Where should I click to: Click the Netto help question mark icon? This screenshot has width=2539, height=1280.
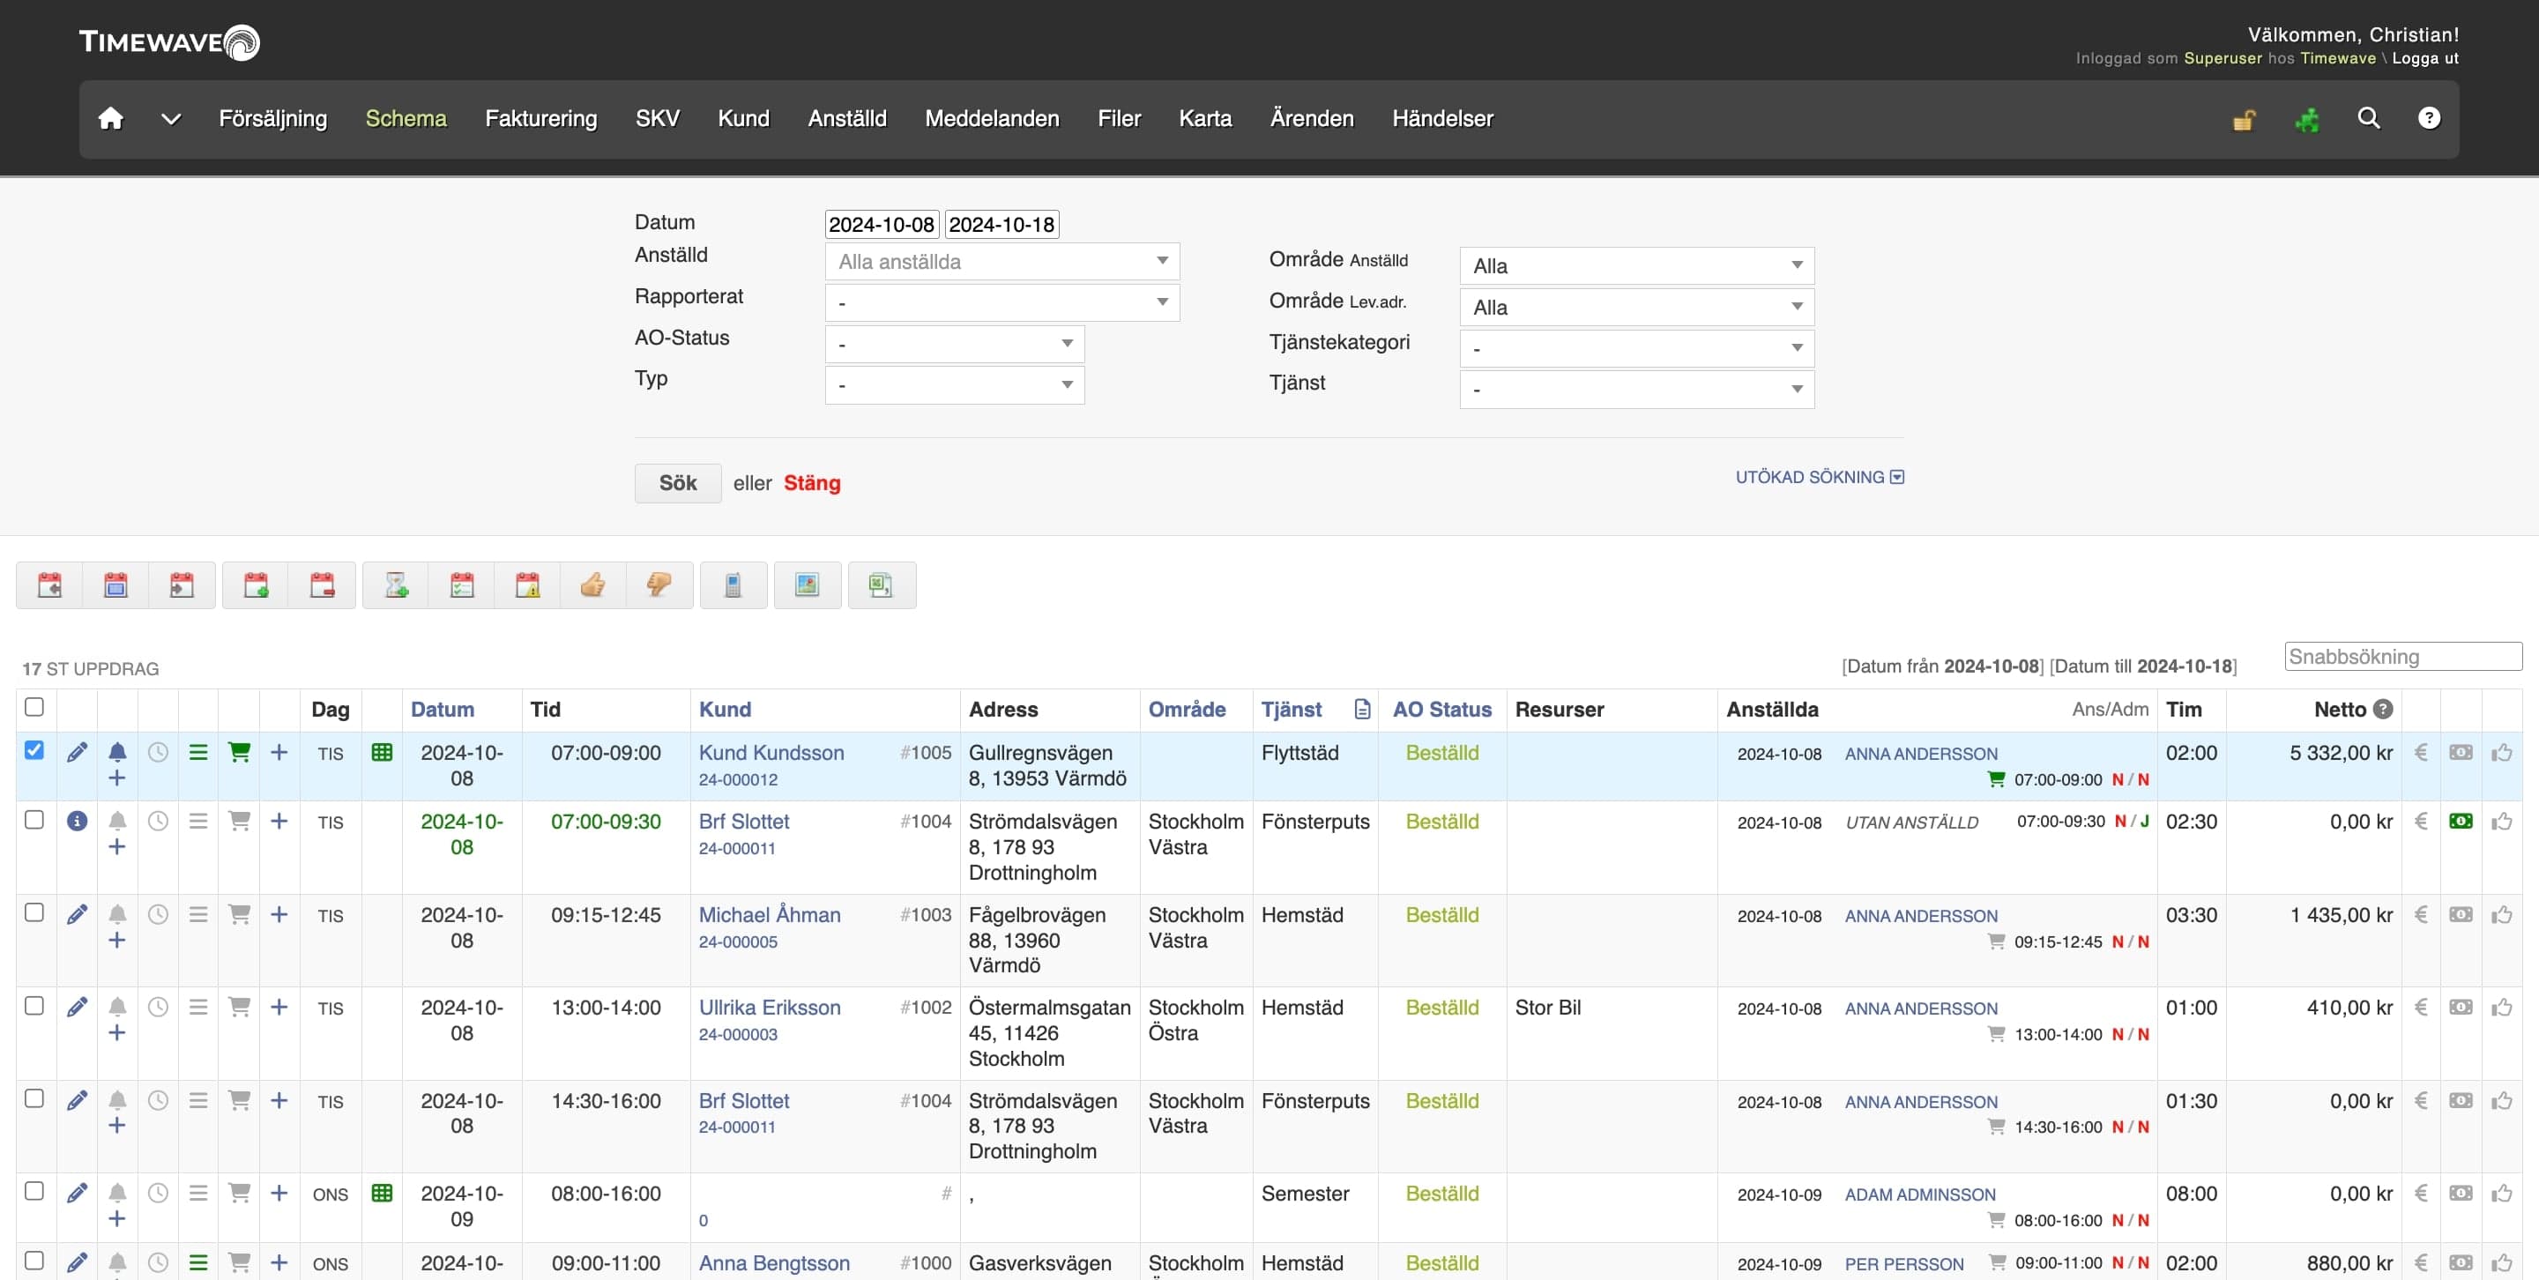[x=2383, y=710]
